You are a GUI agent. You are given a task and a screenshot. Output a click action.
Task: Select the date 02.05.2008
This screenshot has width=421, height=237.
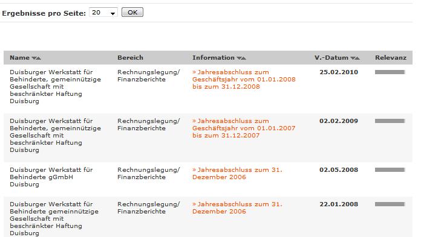[x=339, y=169]
